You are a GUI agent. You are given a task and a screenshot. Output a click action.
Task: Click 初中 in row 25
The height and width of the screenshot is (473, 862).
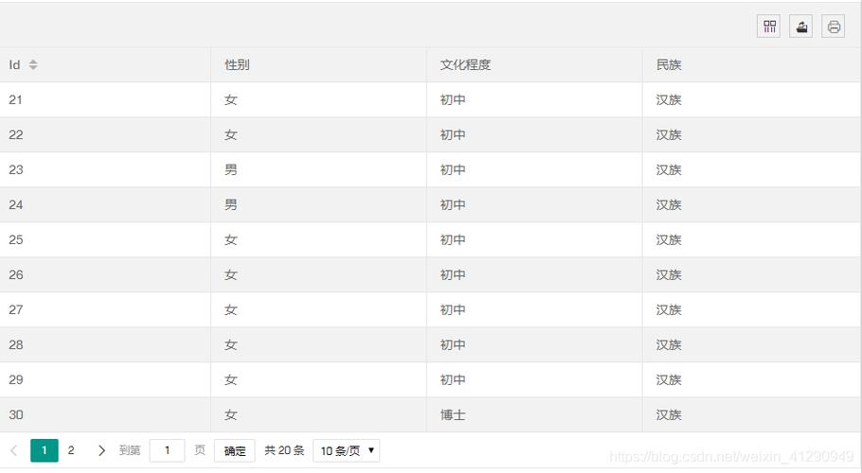click(453, 239)
